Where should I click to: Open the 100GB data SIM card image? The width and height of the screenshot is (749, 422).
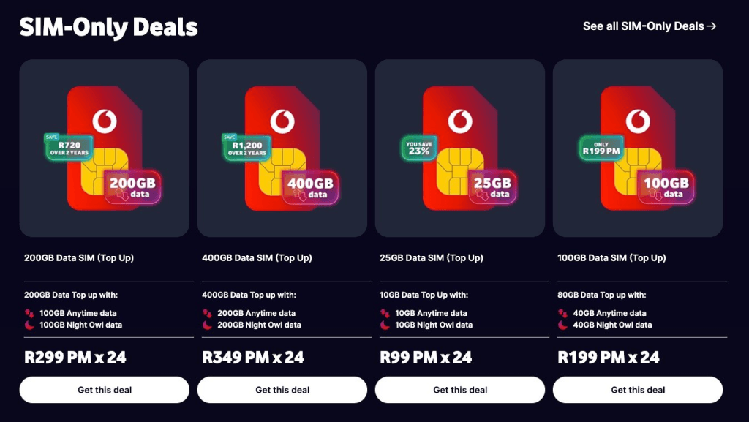coord(638,148)
